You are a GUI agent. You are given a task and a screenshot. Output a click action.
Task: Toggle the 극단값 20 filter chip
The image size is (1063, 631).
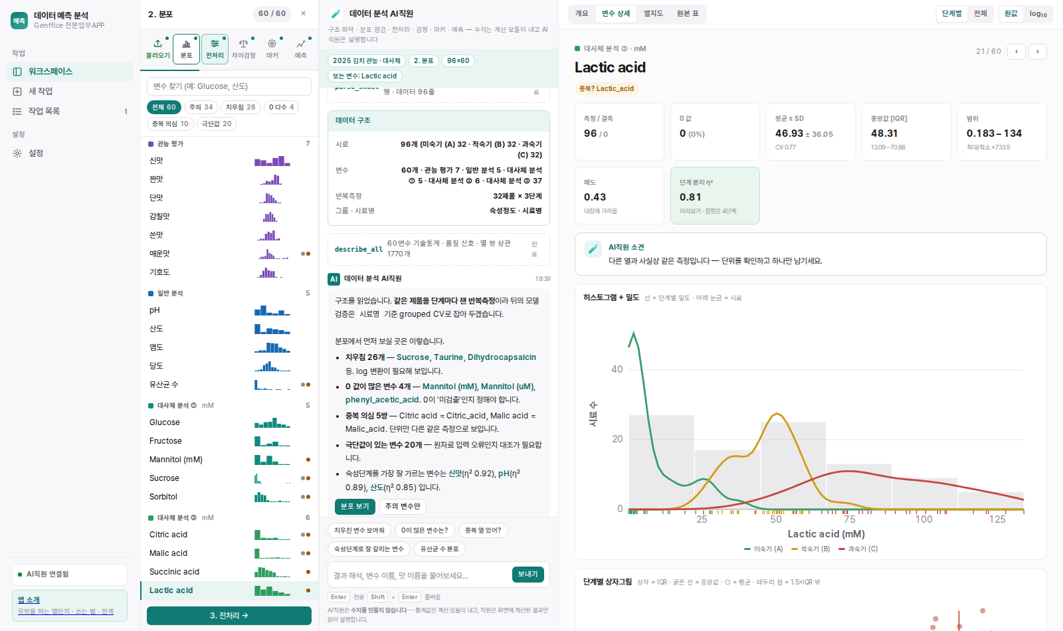(x=217, y=124)
